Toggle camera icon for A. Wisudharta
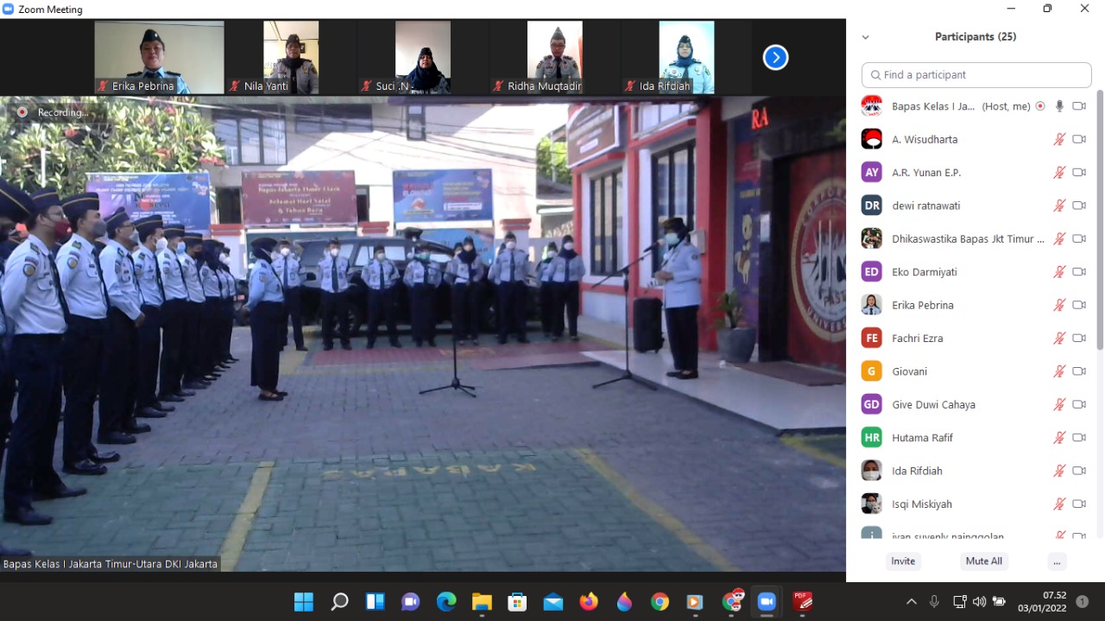 click(x=1079, y=139)
